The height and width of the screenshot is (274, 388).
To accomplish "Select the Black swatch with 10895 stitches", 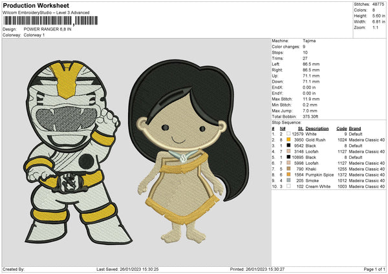I will pos(288,157).
